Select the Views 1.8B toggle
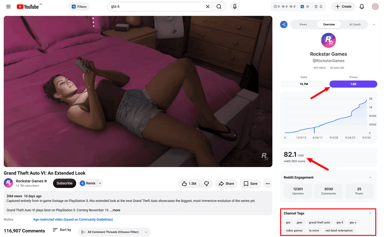 click(x=353, y=84)
